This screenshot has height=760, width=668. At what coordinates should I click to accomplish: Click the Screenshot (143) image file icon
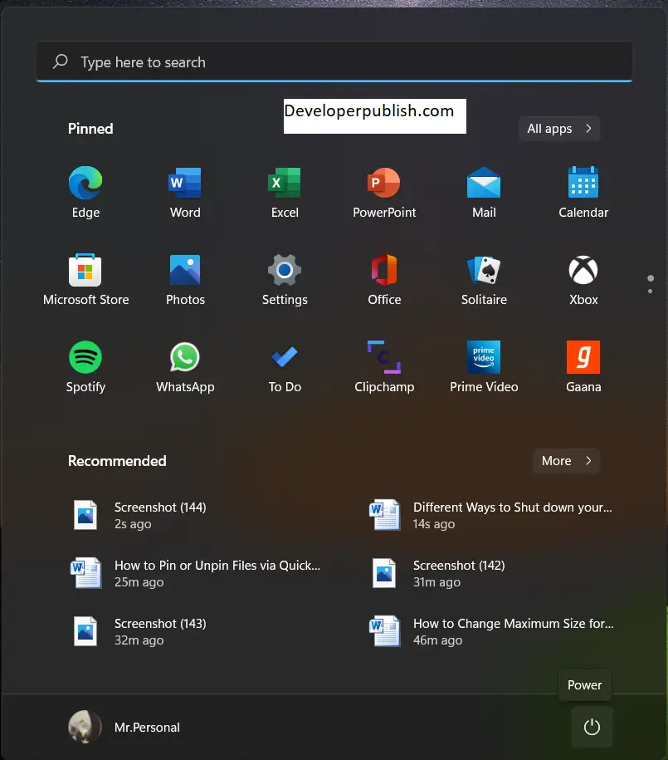[x=85, y=631]
